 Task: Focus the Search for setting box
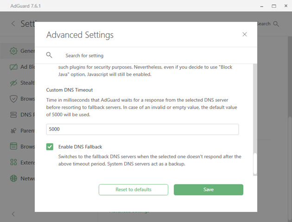click(x=153, y=55)
